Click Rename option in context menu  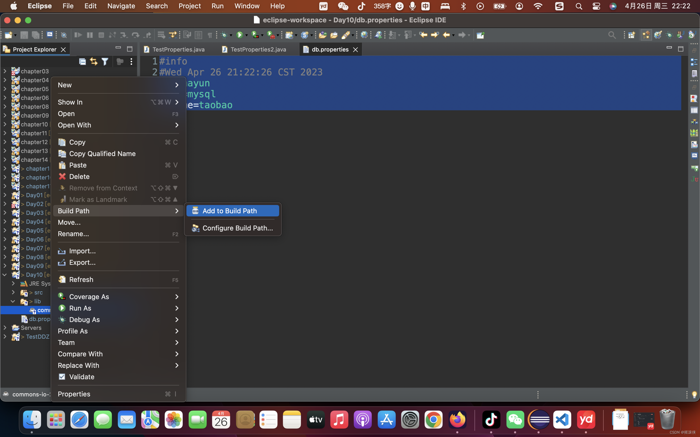coord(73,234)
